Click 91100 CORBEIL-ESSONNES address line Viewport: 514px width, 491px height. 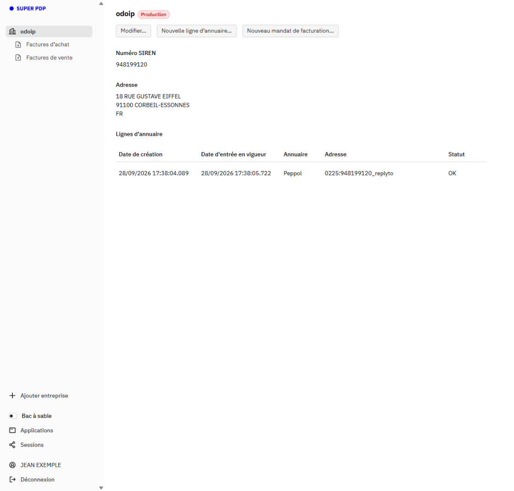click(x=152, y=105)
